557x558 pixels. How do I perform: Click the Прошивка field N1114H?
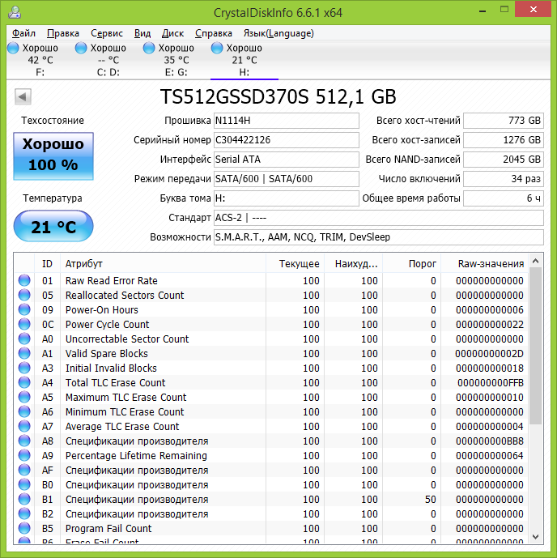pyautogui.click(x=287, y=121)
